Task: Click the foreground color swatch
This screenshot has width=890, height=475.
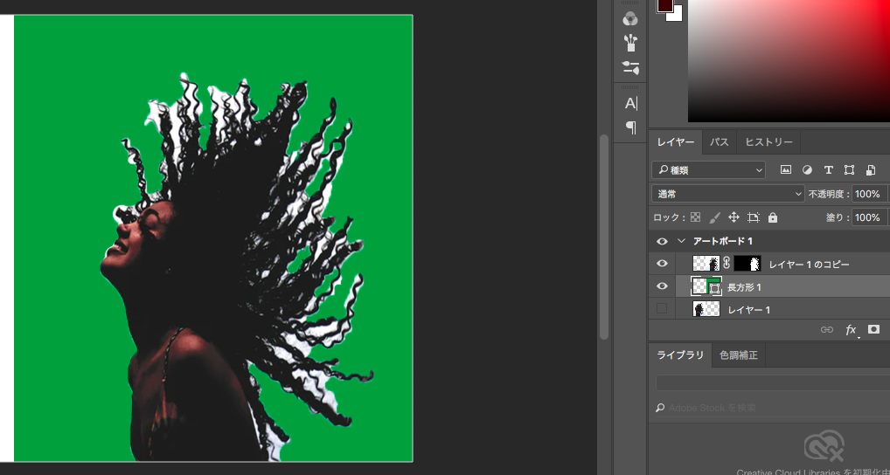Action: 664,4
